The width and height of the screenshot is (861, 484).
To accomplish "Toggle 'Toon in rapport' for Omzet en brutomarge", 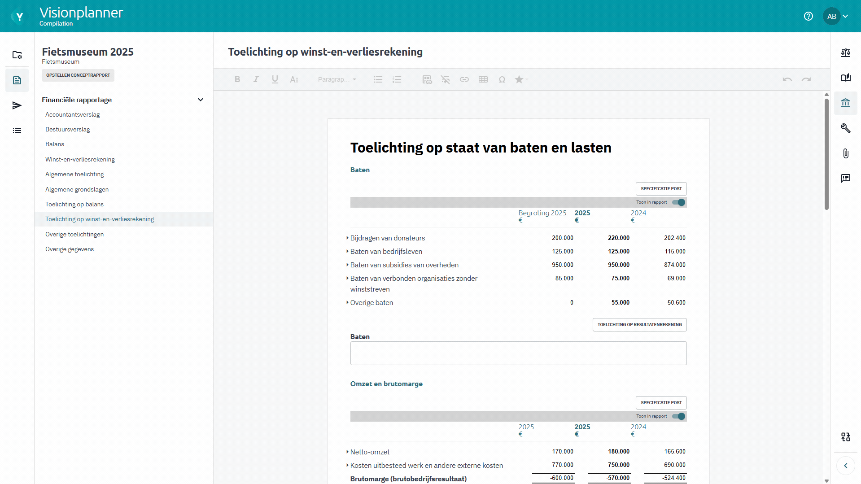I will (x=679, y=416).
